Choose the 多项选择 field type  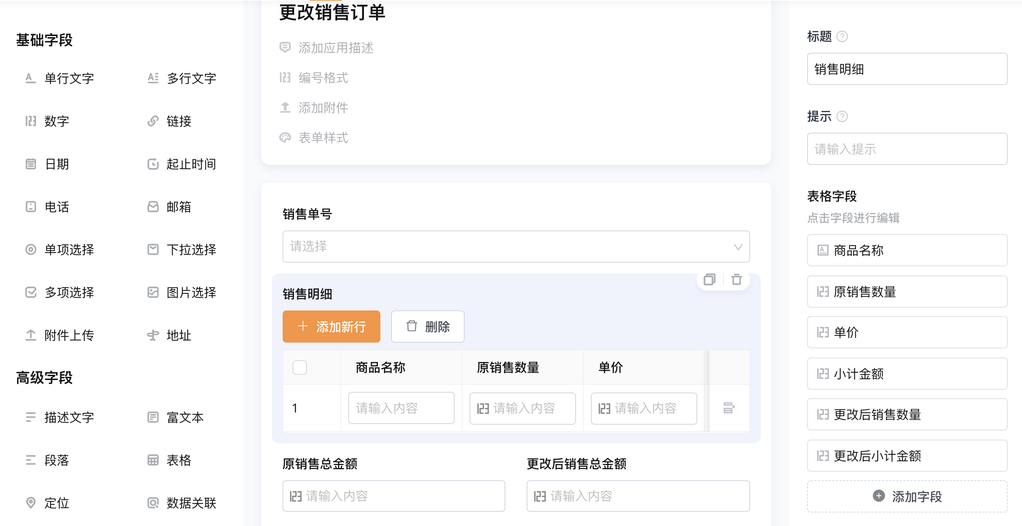60,292
